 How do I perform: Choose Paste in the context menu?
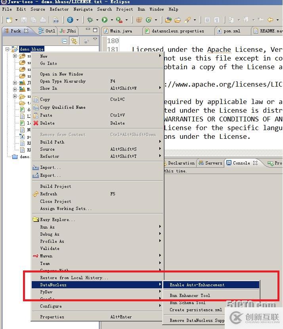tap(97, 115)
